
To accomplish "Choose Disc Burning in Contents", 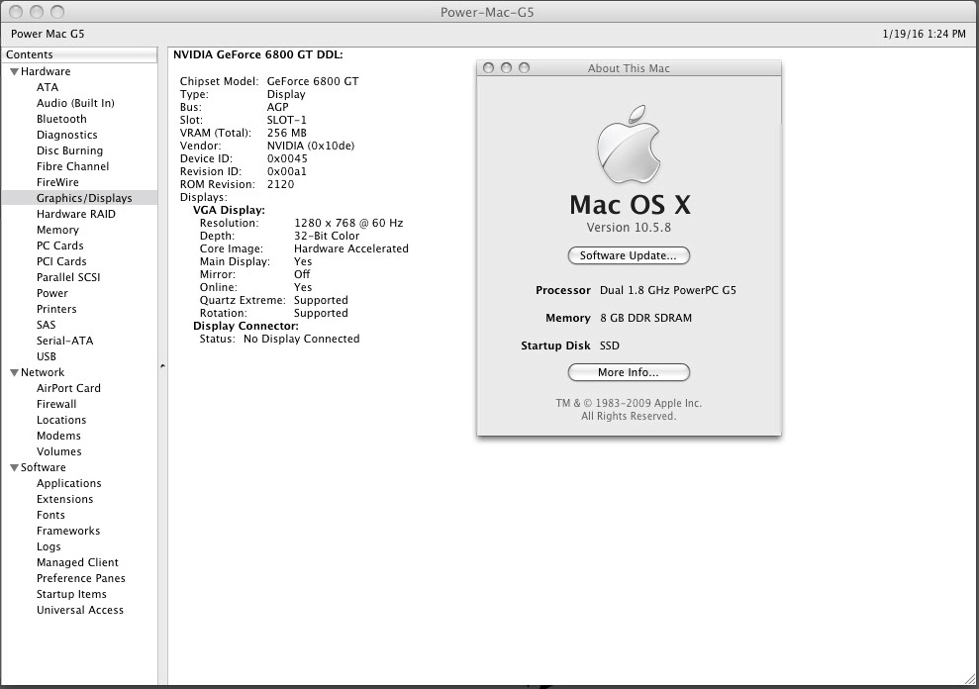I will (69, 150).
